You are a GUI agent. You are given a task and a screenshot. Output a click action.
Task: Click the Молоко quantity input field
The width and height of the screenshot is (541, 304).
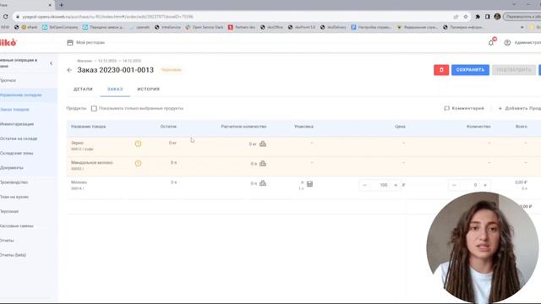(x=470, y=185)
